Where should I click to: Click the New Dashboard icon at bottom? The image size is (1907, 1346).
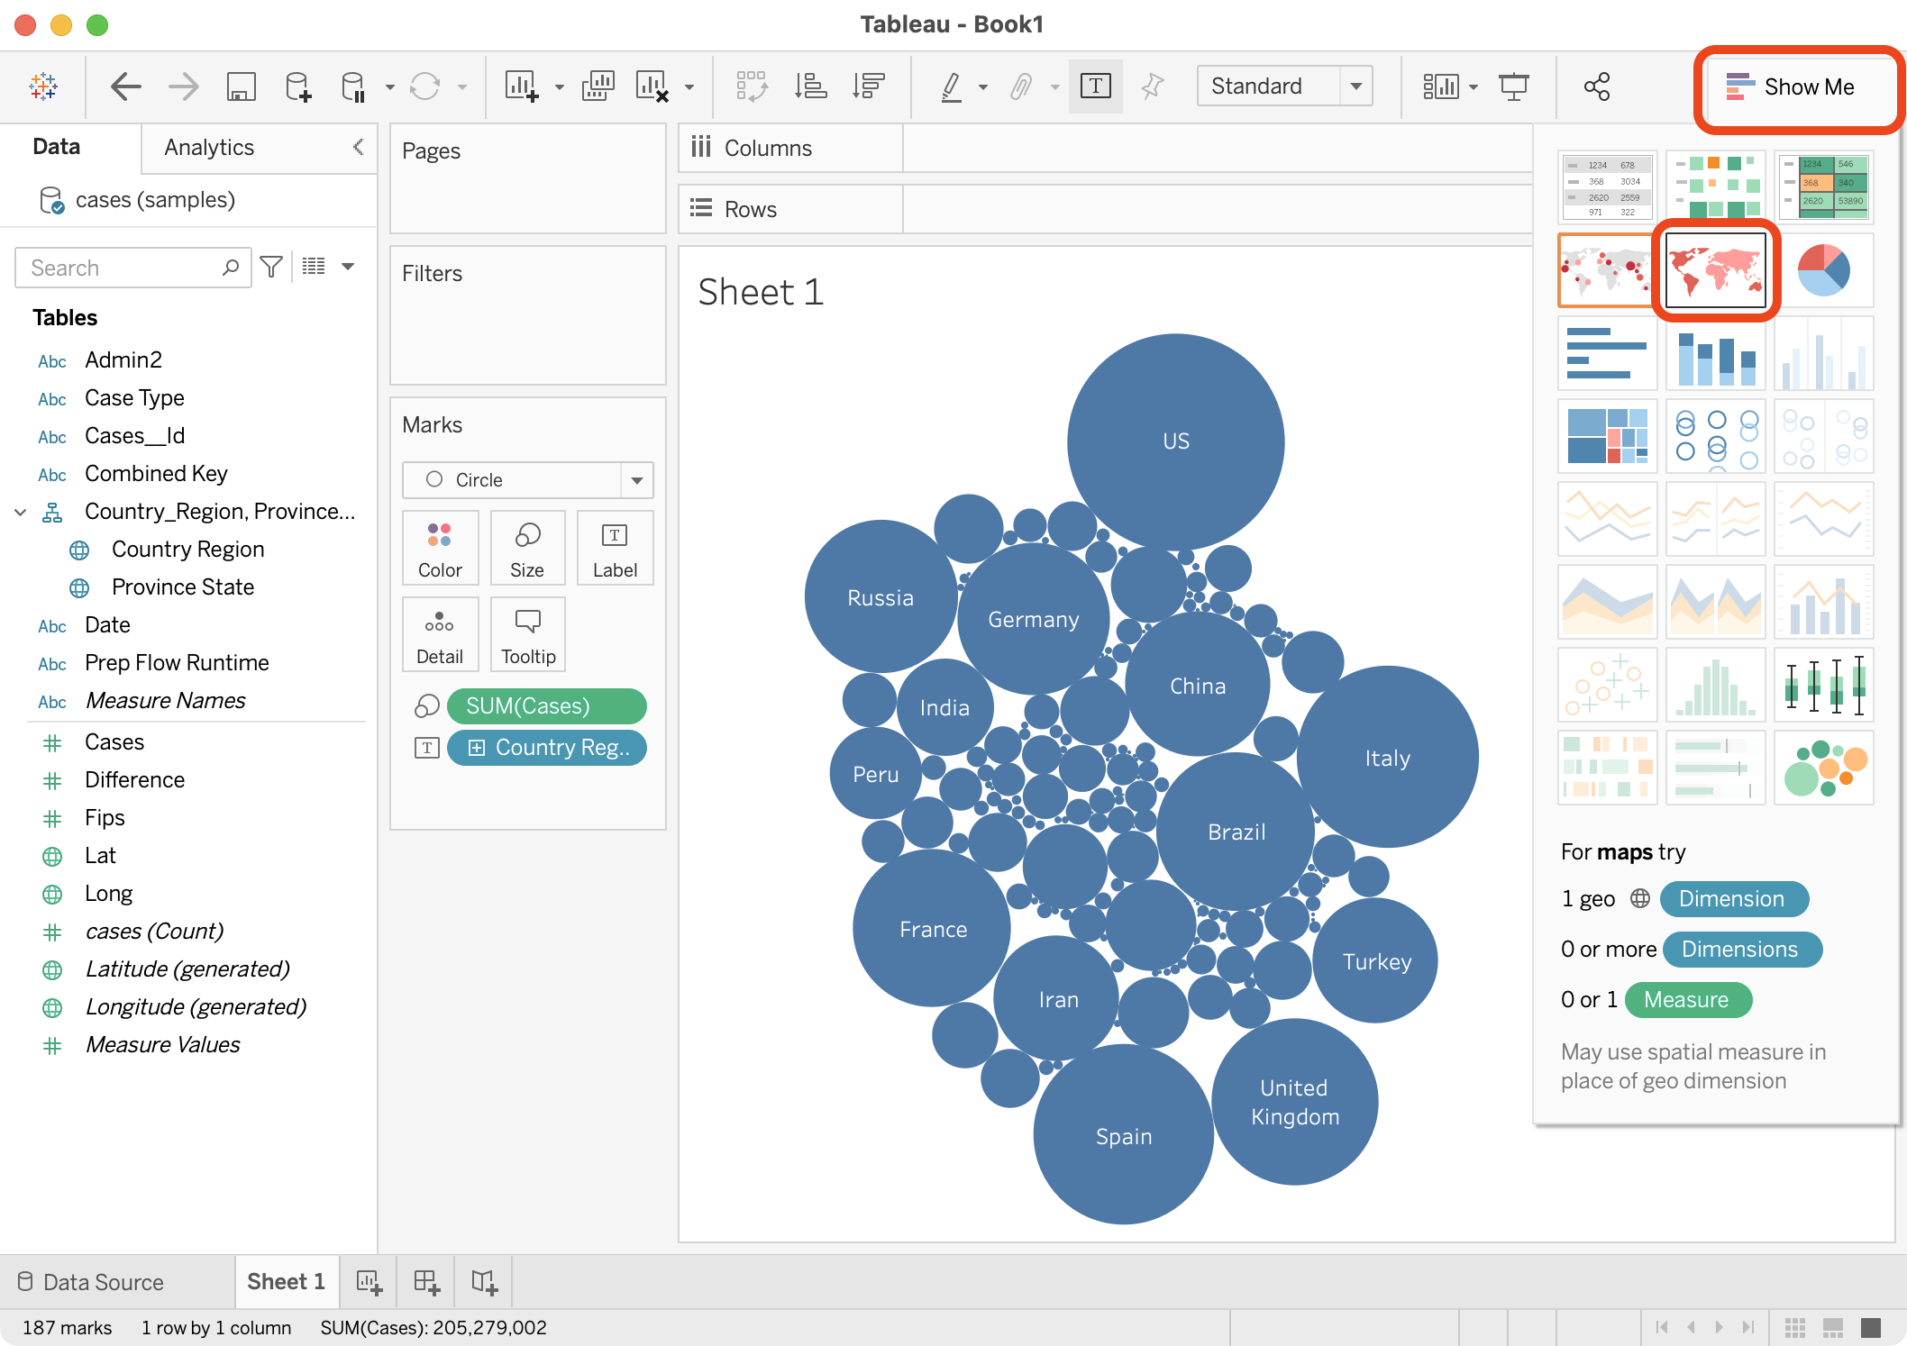tap(425, 1281)
